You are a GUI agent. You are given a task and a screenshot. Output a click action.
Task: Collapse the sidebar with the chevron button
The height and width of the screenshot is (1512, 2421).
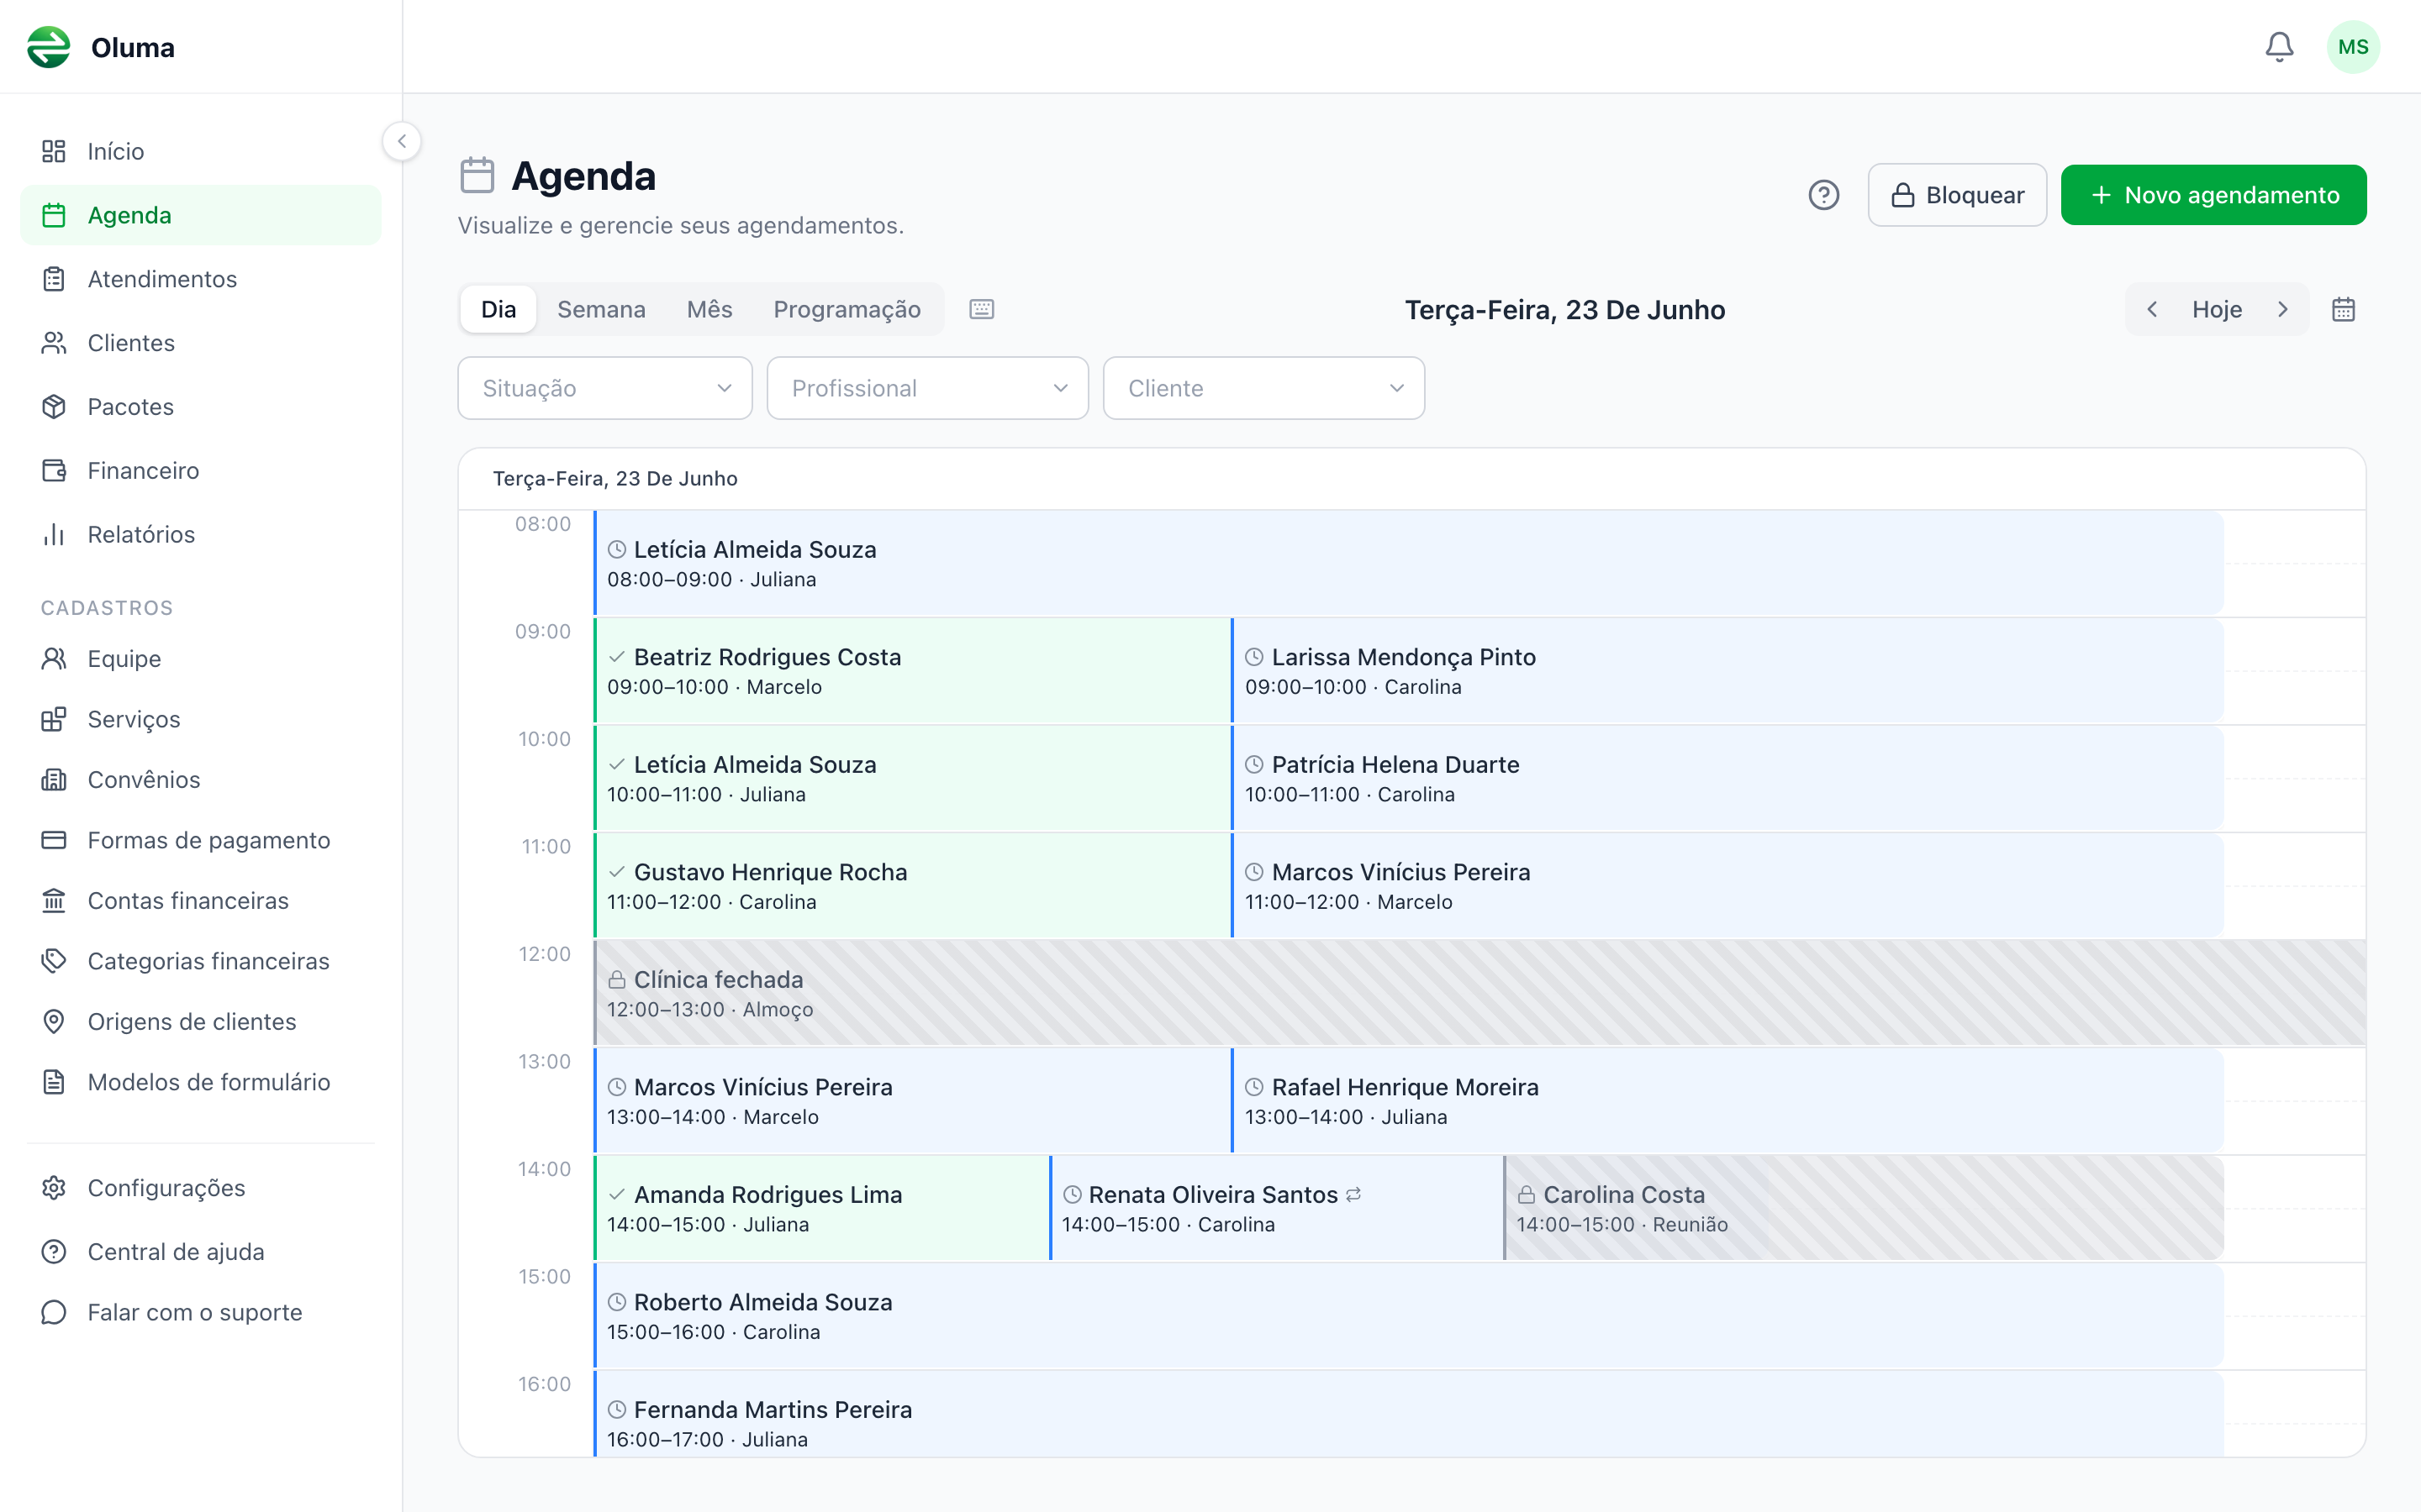[402, 141]
